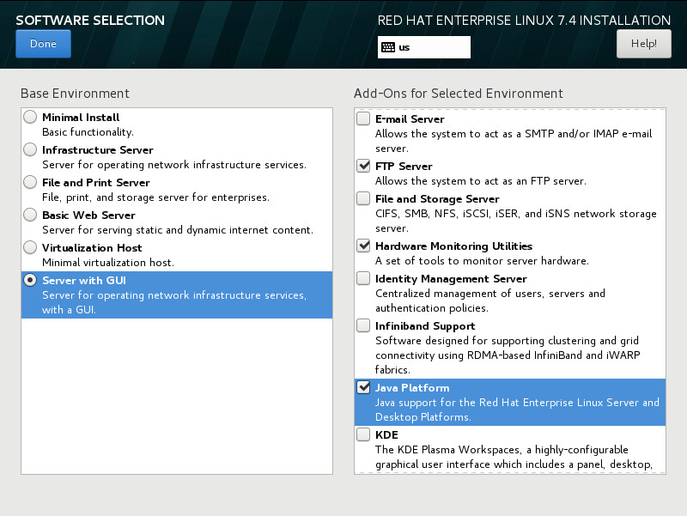Check the File and Storage Server checkbox
Image resolution: width=687 pixels, height=516 pixels.
tap(363, 198)
